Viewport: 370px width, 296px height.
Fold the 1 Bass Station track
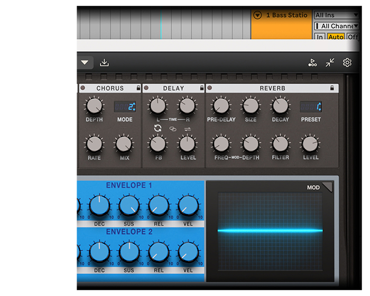(257, 15)
